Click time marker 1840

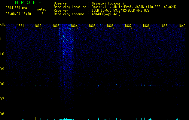coord(182,26)
